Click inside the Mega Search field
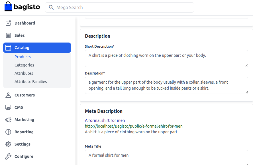This screenshot has height=165, width=253. [120, 7]
